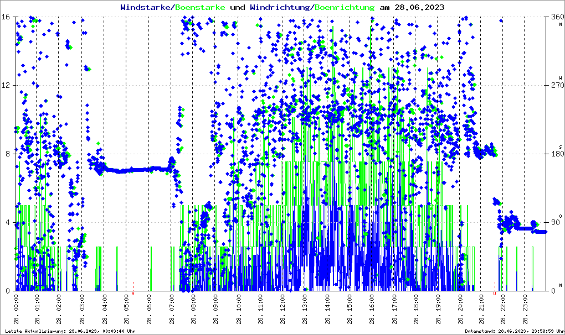565x335 pixels.
Task: Click the '4' wind speed axis label
Action: [8, 222]
